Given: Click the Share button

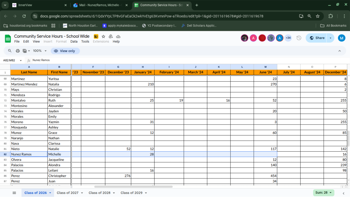Looking at the screenshot, I should coord(317,38).
